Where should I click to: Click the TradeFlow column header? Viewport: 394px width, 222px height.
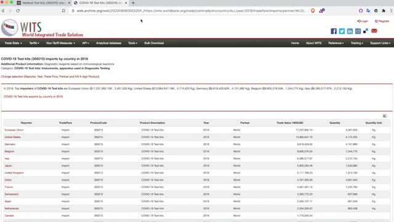pos(66,123)
